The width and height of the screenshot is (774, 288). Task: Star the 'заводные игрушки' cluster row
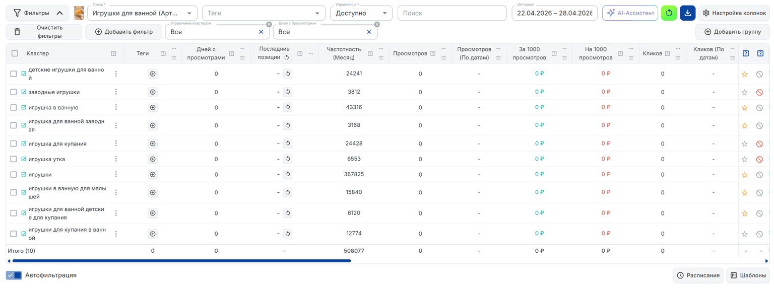pos(744,92)
